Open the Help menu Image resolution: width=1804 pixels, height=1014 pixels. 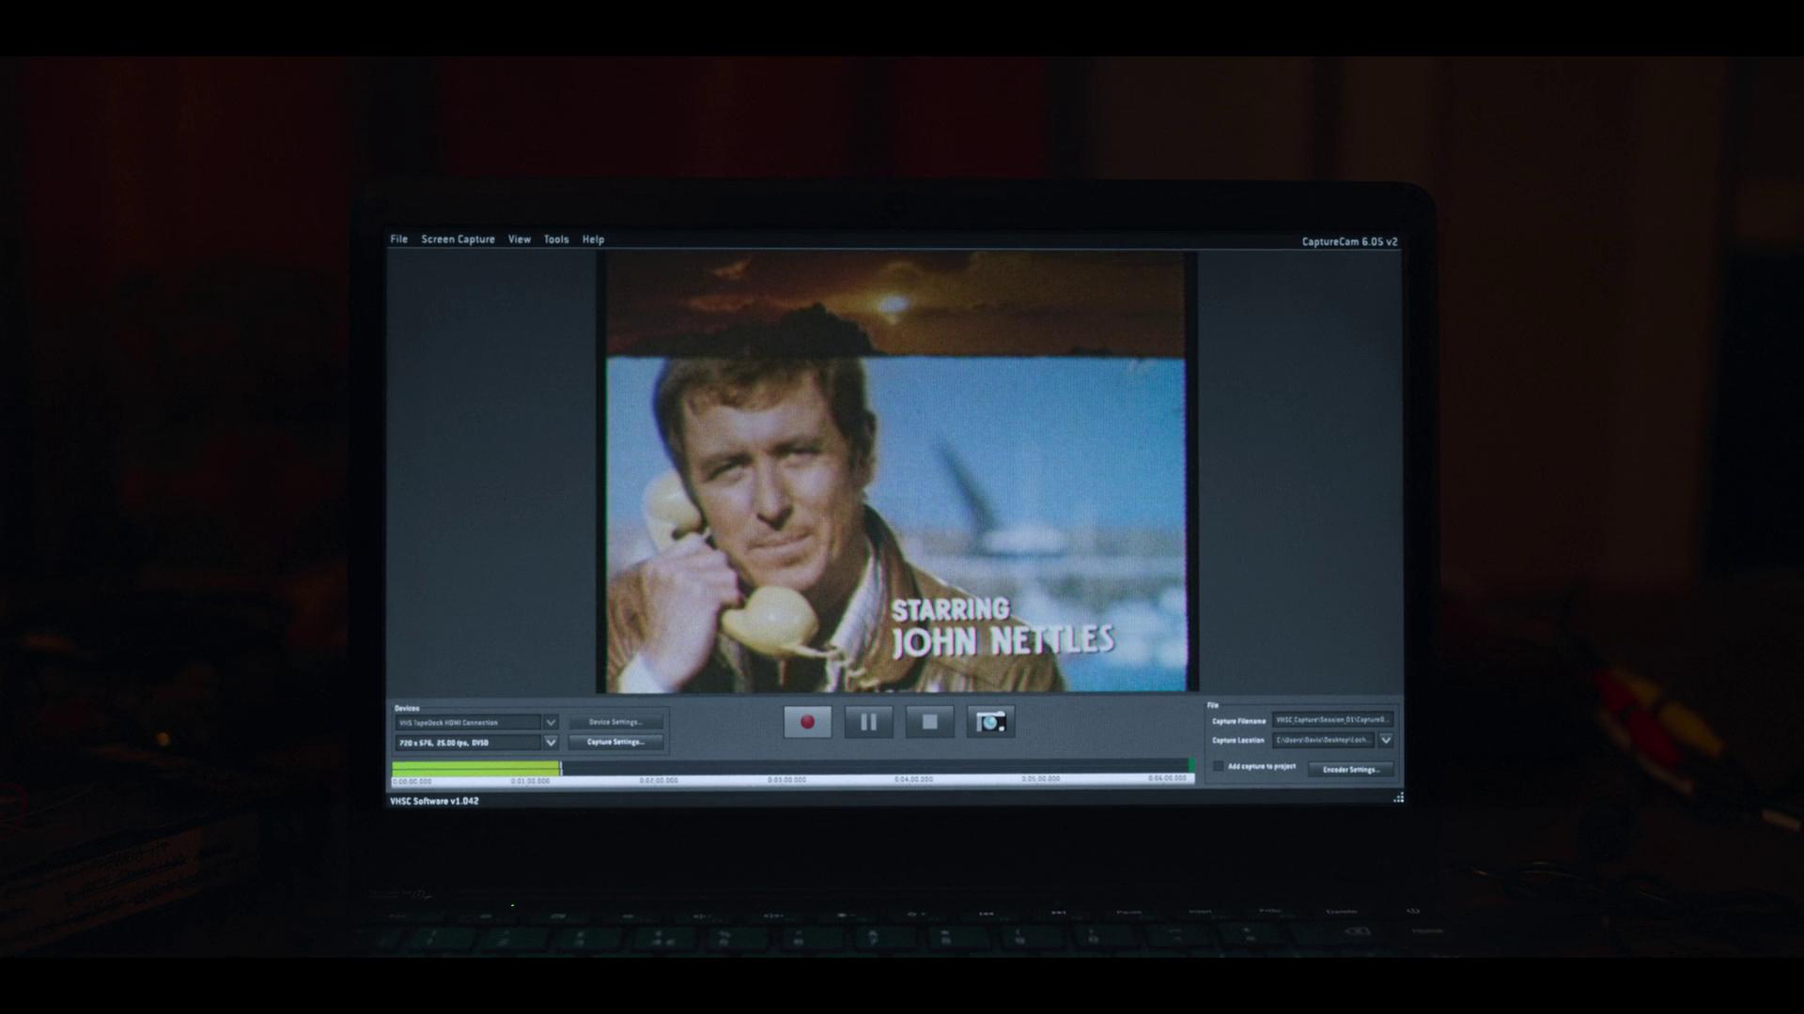tap(593, 239)
